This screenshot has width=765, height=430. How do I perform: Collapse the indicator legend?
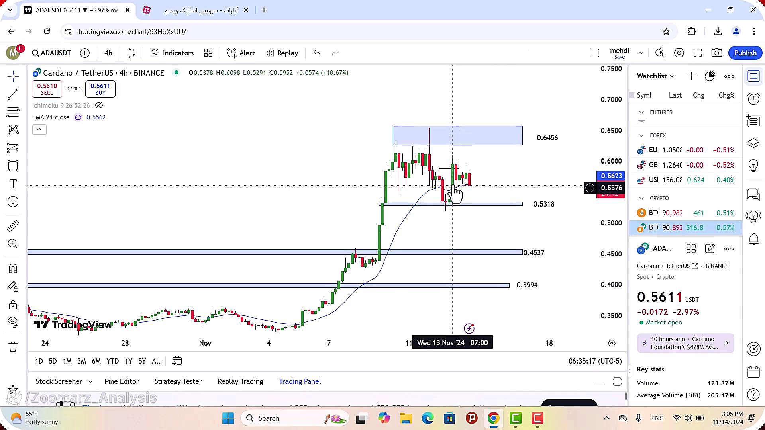39,129
